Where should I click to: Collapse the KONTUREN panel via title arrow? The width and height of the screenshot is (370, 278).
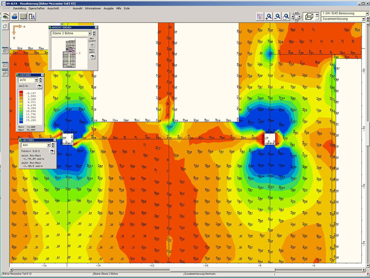(42, 75)
